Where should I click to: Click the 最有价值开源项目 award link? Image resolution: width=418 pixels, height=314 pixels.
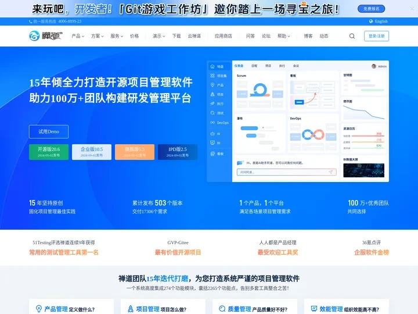[x=178, y=252]
